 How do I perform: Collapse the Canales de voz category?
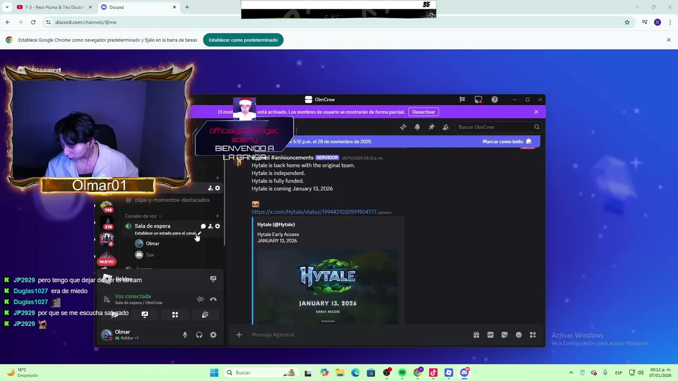coord(143,216)
